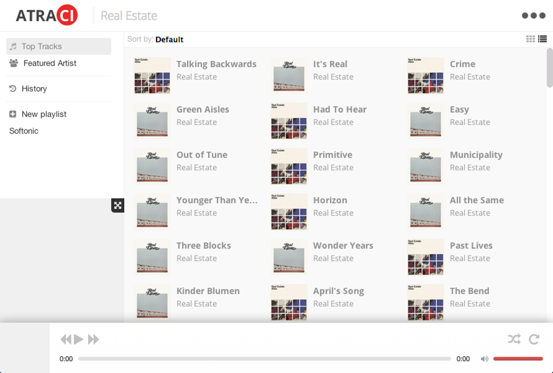
Task: Click the New playlist plus icon
Action: [12, 114]
